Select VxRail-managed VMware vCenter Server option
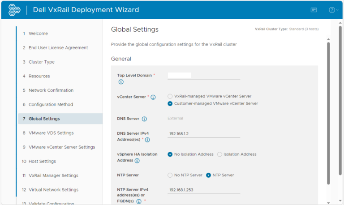 click(x=170, y=96)
